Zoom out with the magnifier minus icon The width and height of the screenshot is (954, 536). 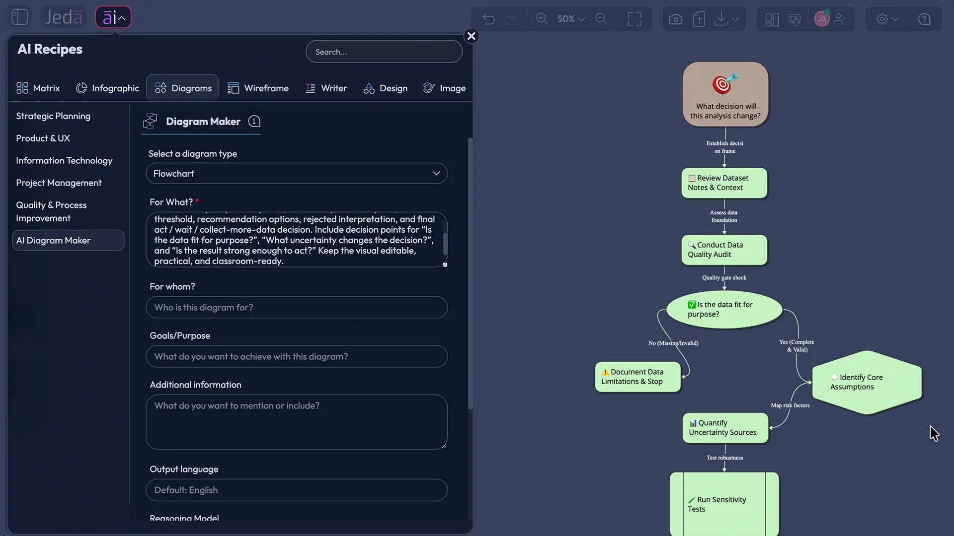(601, 19)
